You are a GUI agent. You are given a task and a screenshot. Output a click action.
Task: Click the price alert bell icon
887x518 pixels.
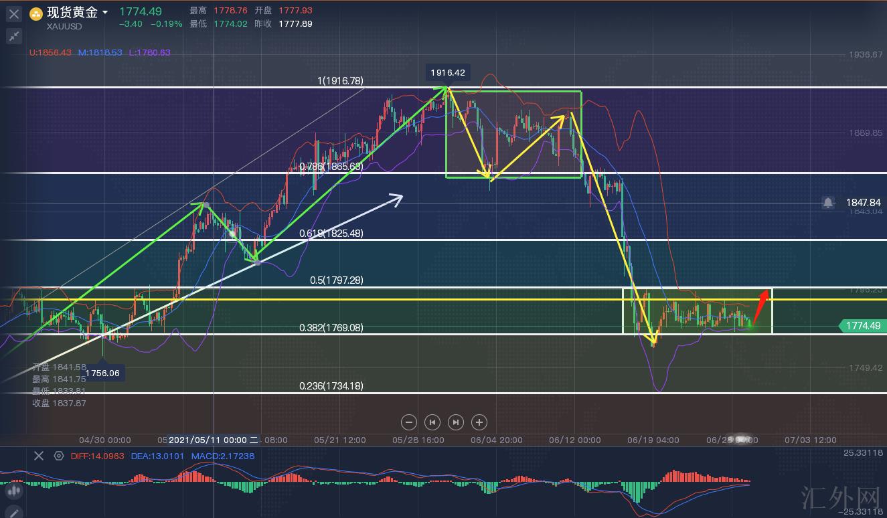[x=829, y=202]
